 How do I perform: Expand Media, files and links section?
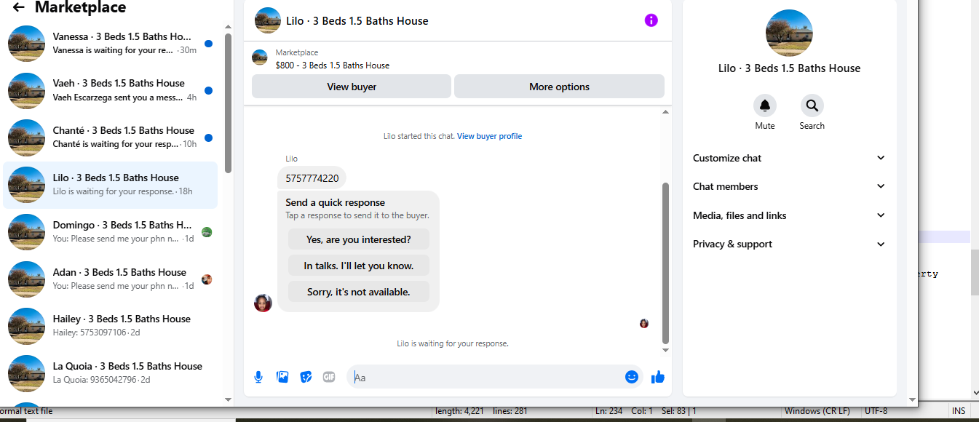point(789,215)
